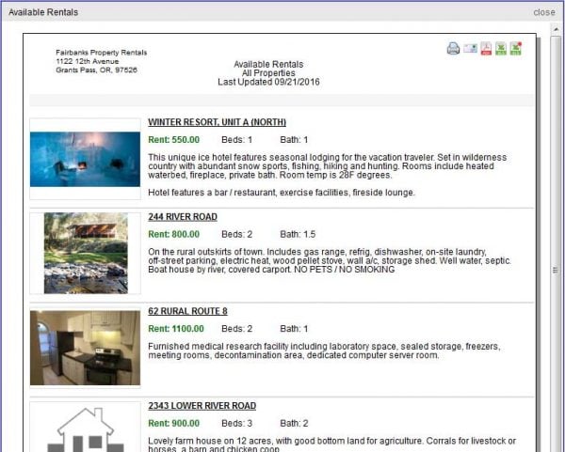The height and width of the screenshot is (452, 565).
Task: Export the report using the PDF icon
Action: pos(486,49)
